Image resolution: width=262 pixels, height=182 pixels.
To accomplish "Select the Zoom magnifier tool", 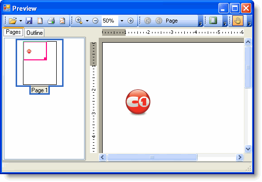I will click(x=79, y=21).
